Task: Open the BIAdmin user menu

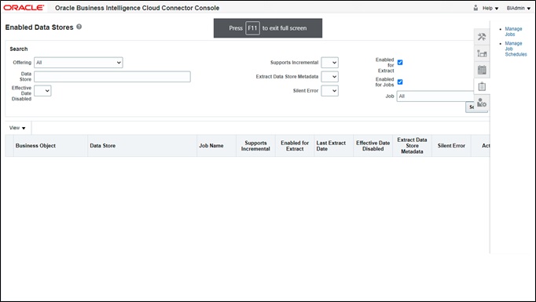Action: (519, 8)
